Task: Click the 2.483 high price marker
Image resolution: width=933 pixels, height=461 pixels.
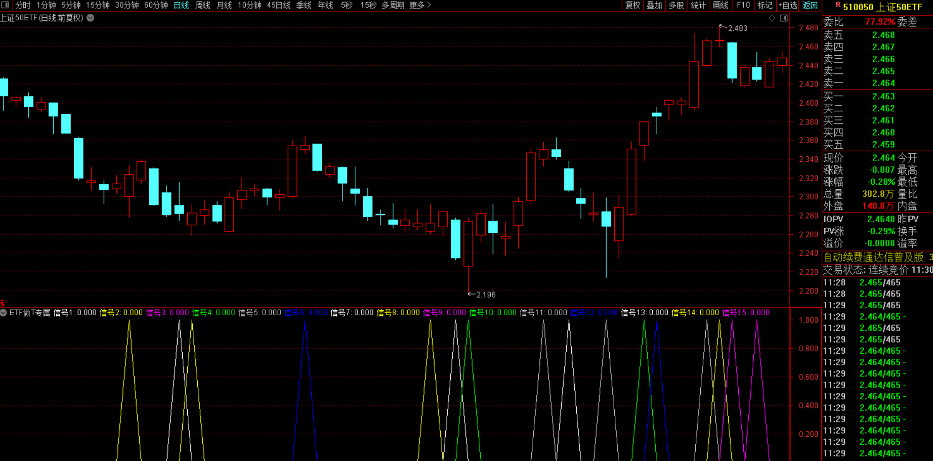Action: (x=738, y=28)
